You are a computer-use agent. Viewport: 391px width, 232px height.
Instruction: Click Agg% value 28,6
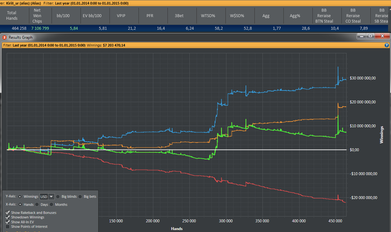(306, 28)
